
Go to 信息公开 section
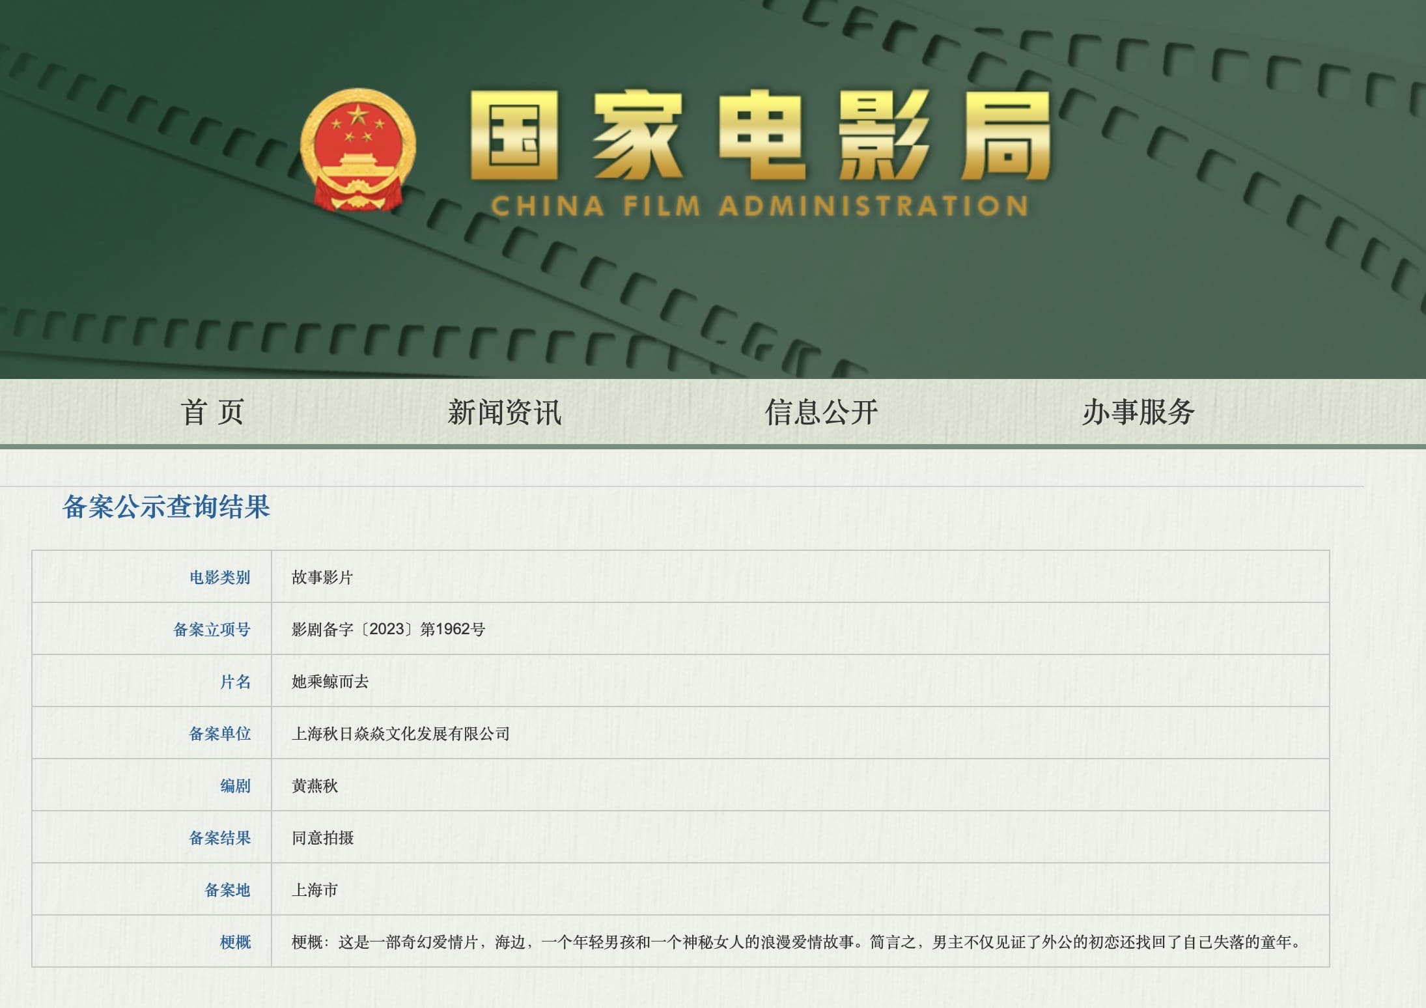point(821,412)
